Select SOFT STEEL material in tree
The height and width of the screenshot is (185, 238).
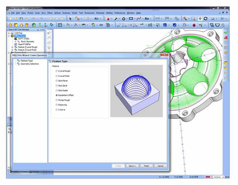click(24, 39)
